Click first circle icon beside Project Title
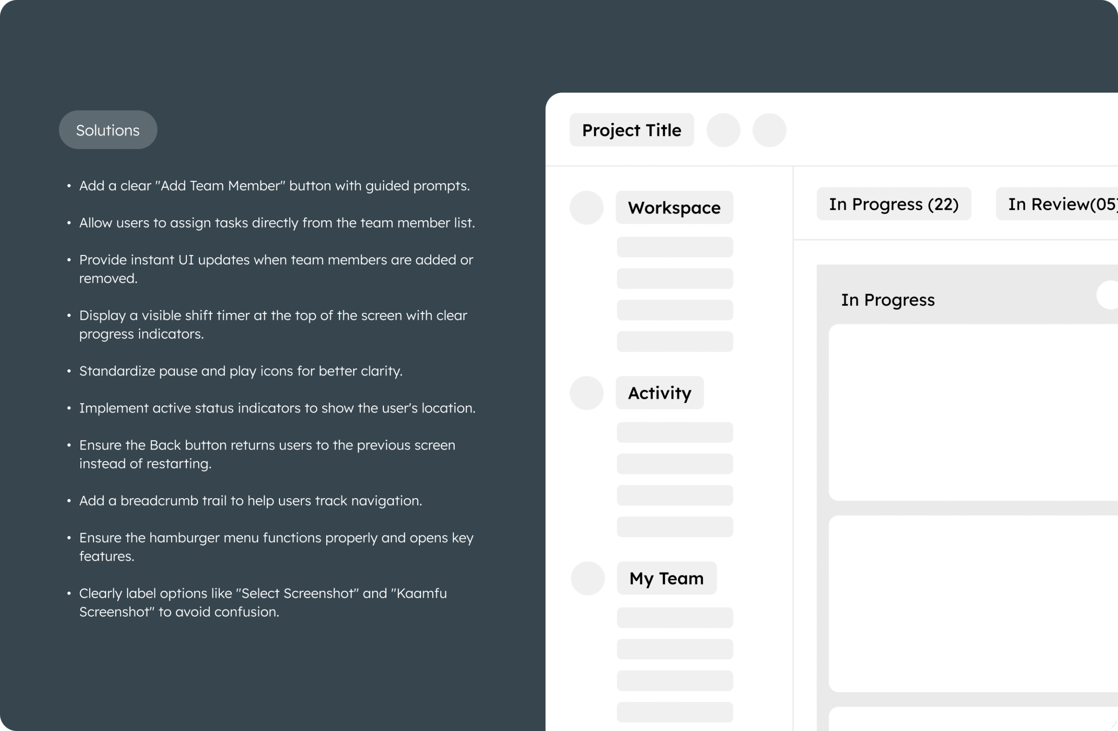The height and width of the screenshot is (731, 1118). point(723,130)
